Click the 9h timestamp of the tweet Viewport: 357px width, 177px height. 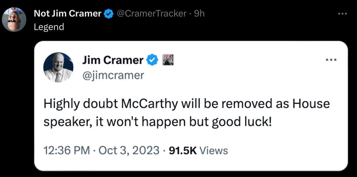pos(199,14)
